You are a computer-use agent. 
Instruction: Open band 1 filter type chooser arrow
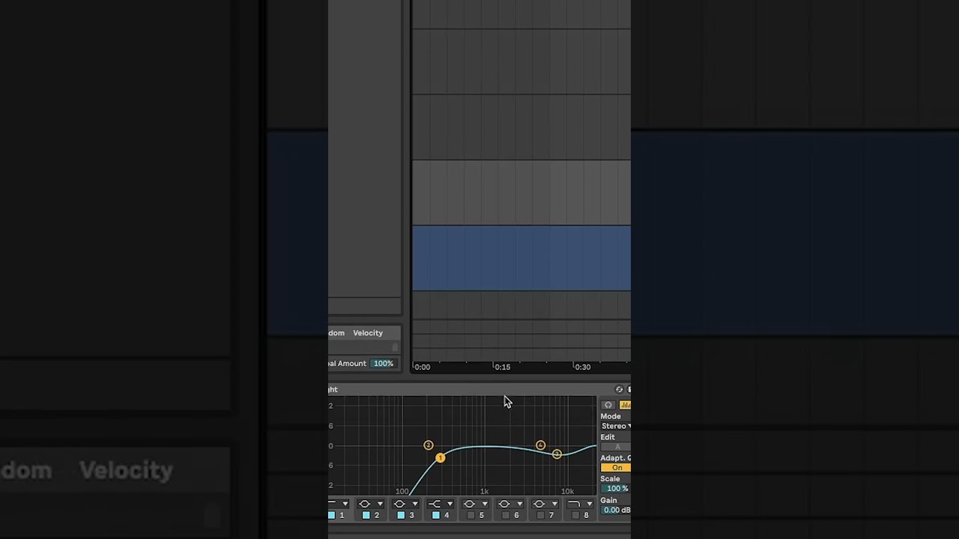[345, 504]
